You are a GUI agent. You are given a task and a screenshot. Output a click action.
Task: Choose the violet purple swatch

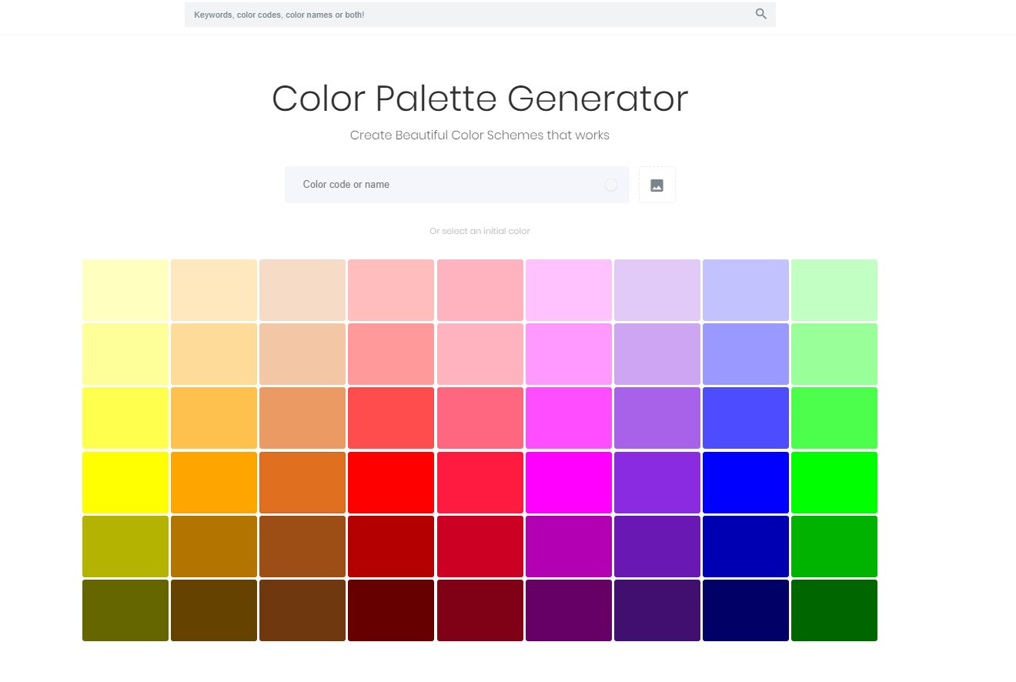point(657,483)
